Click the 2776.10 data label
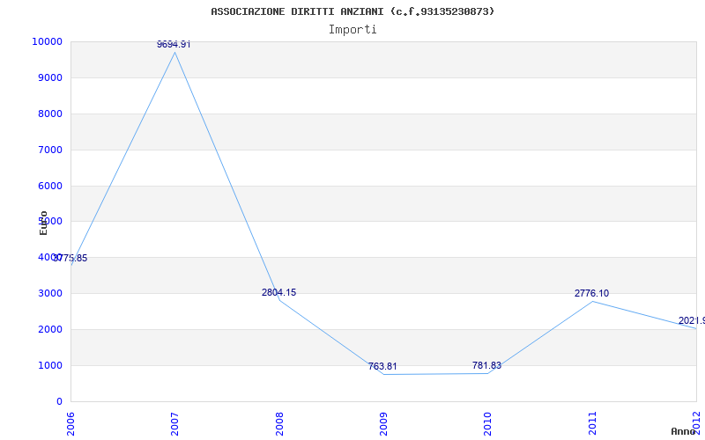Screen dimensions: 705x440 tap(591, 293)
